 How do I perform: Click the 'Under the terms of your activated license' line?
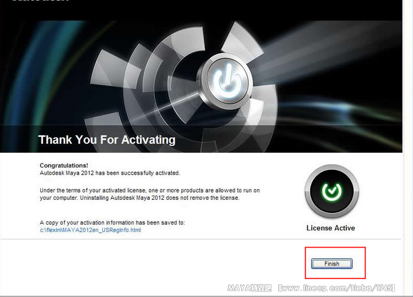click(150, 190)
